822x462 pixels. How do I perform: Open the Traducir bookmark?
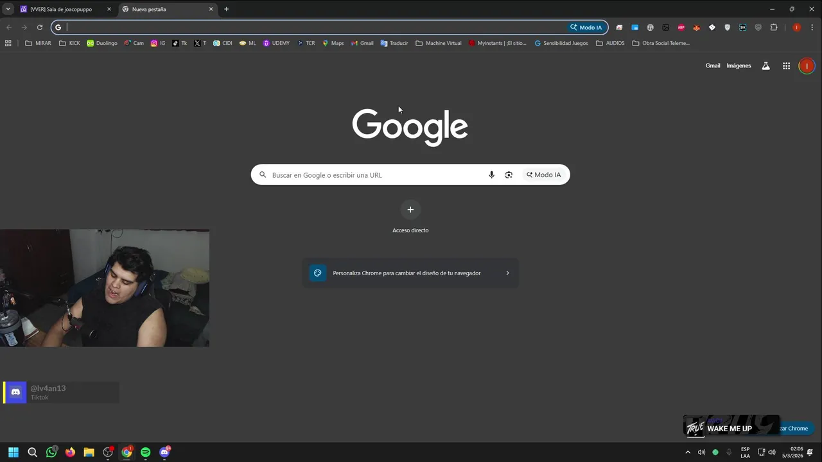click(x=394, y=43)
